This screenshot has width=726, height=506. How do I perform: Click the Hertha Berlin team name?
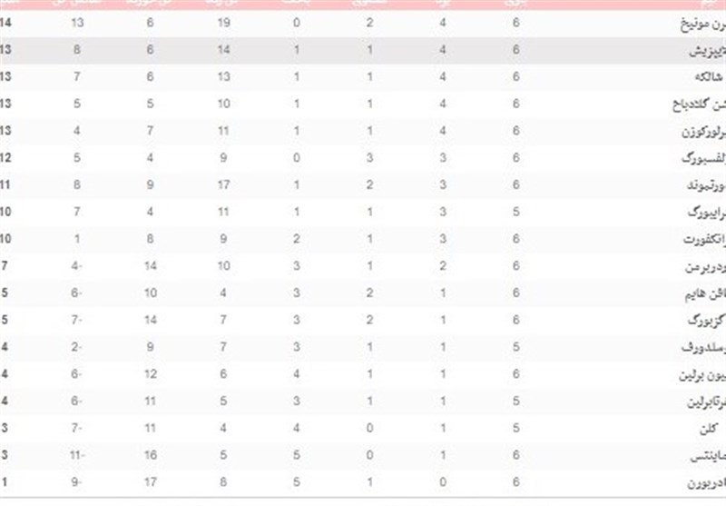click(x=706, y=402)
